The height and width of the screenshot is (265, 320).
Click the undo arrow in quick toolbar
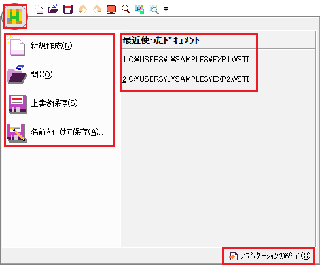[x=82, y=9]
